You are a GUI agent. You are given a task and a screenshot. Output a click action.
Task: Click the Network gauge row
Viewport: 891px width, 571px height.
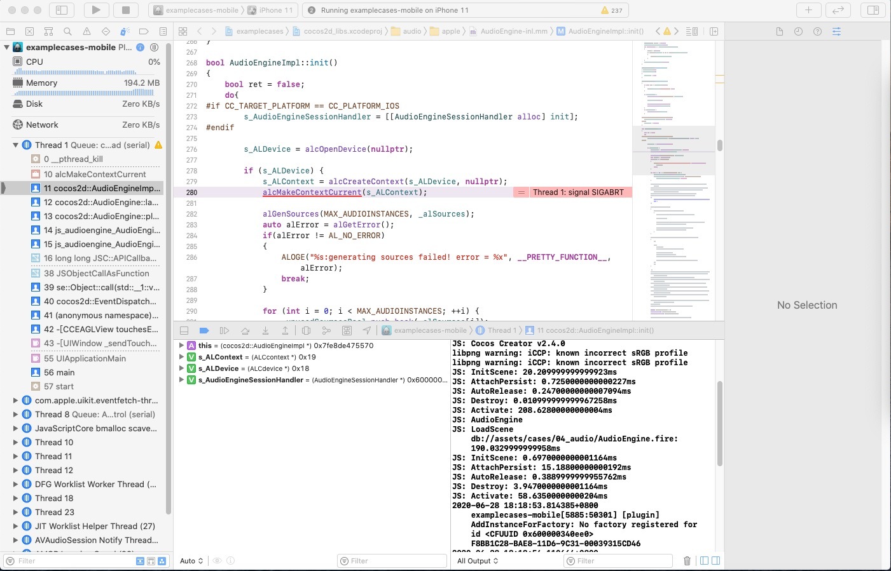[x=42, y=124]
